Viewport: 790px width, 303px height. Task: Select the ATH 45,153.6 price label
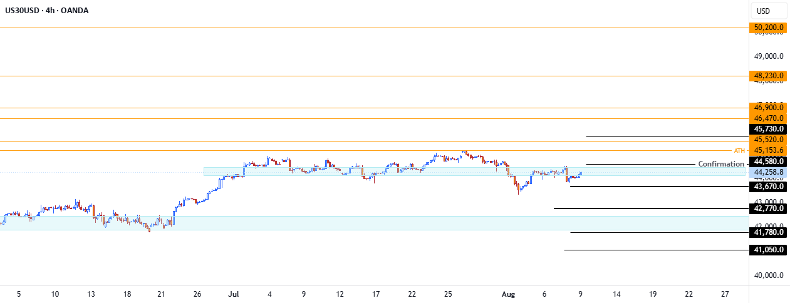tap(768, 150)
